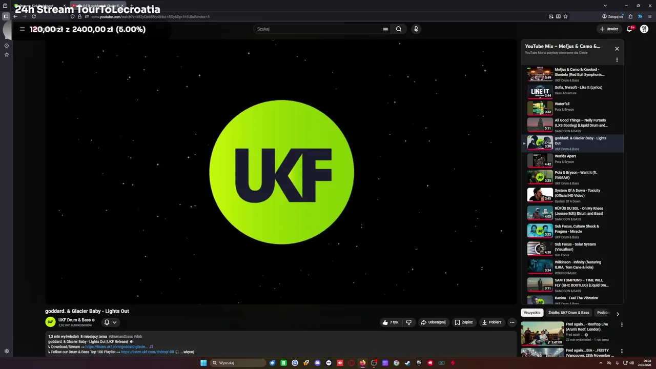656x369 pixels.
Task: Play Waterfall by Pola & Bryson
Action: click(x=573, y=108)
